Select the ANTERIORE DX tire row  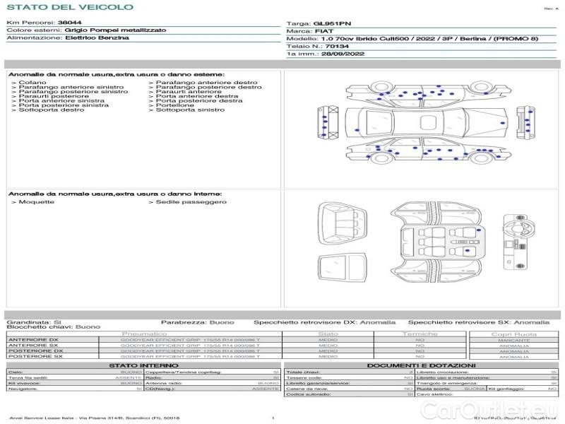[x=32, y=340]
